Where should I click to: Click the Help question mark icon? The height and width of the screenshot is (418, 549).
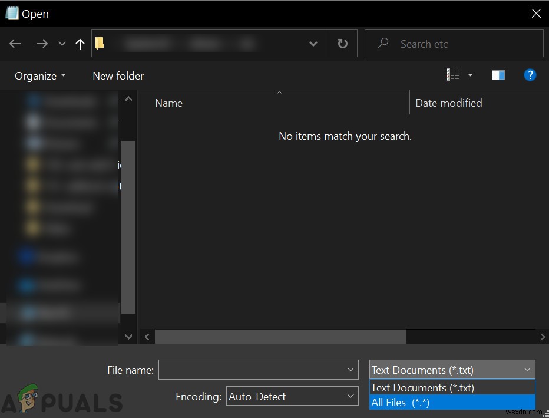tap(530, 75)
